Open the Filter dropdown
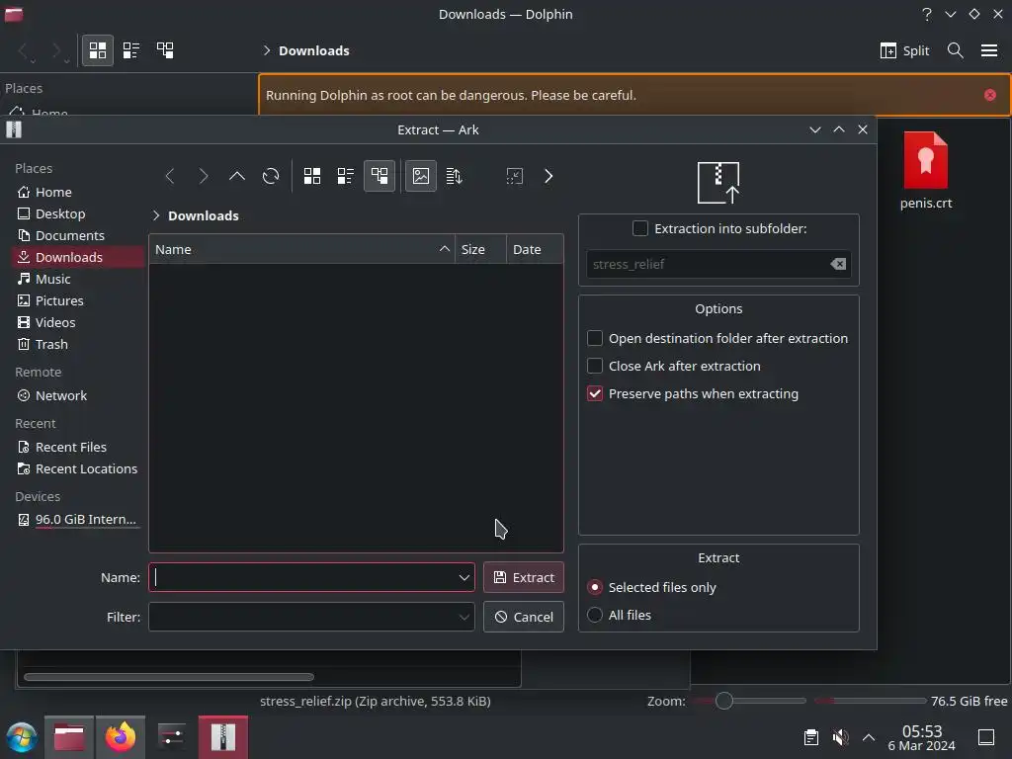The height and width of the screenshot is (759, 1012). (464, 617)
